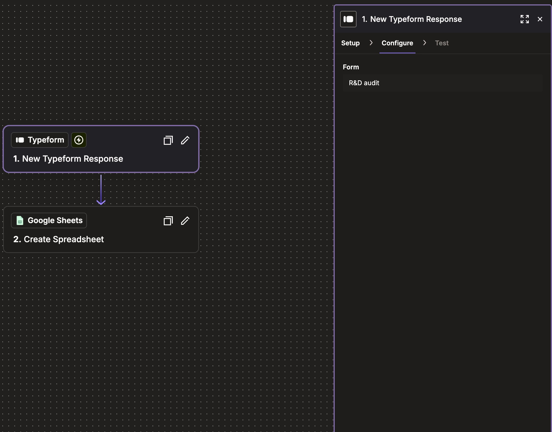Edit the Typeform step with pencil icon

[x=185, y=140]
